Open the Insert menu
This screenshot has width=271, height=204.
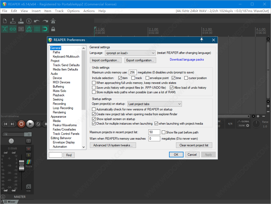36,11
